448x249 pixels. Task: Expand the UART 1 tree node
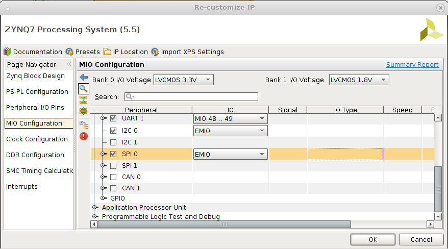pyautogui.click(x=104, y=118)
